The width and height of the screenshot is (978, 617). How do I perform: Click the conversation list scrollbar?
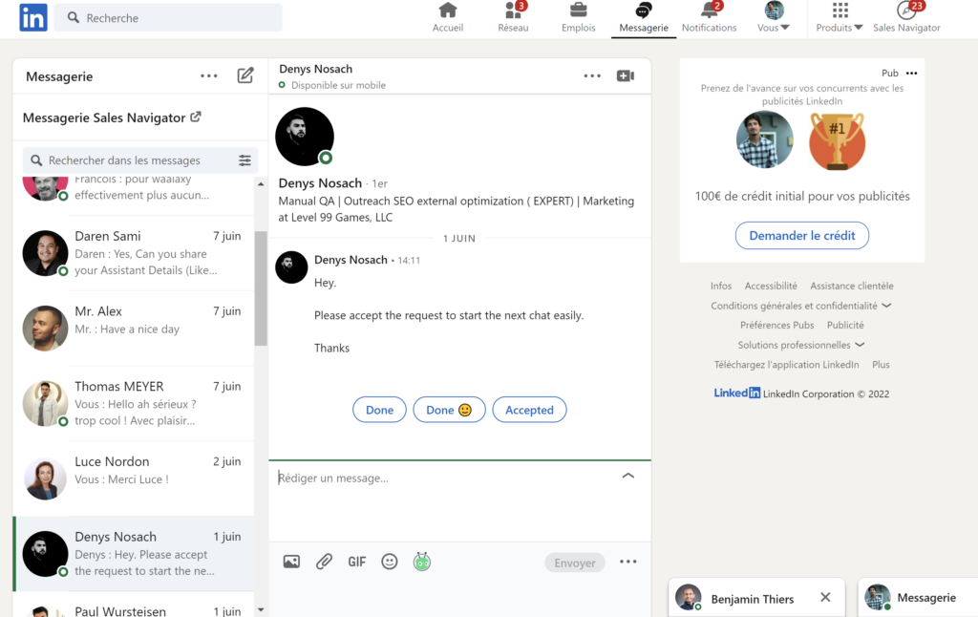261,287
